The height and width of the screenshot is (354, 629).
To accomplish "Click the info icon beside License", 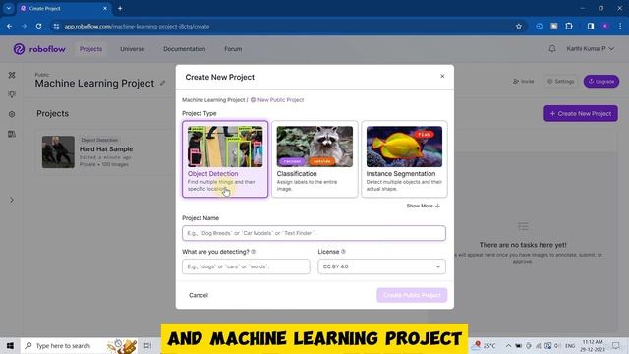I will coord(343,252).
